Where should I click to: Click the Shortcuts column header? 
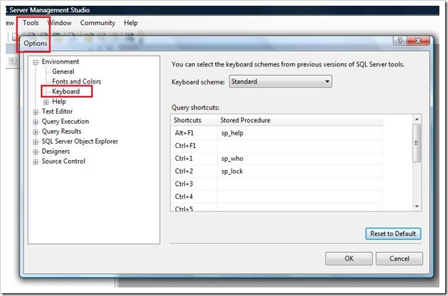click(x=194, y=120)
